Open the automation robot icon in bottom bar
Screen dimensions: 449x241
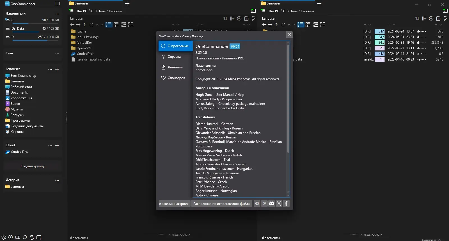32,237
